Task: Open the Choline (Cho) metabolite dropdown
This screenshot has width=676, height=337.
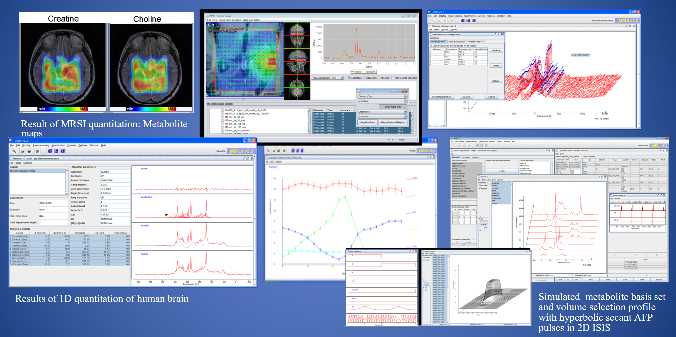Action: pyautogui.click(x=382, y=97)
